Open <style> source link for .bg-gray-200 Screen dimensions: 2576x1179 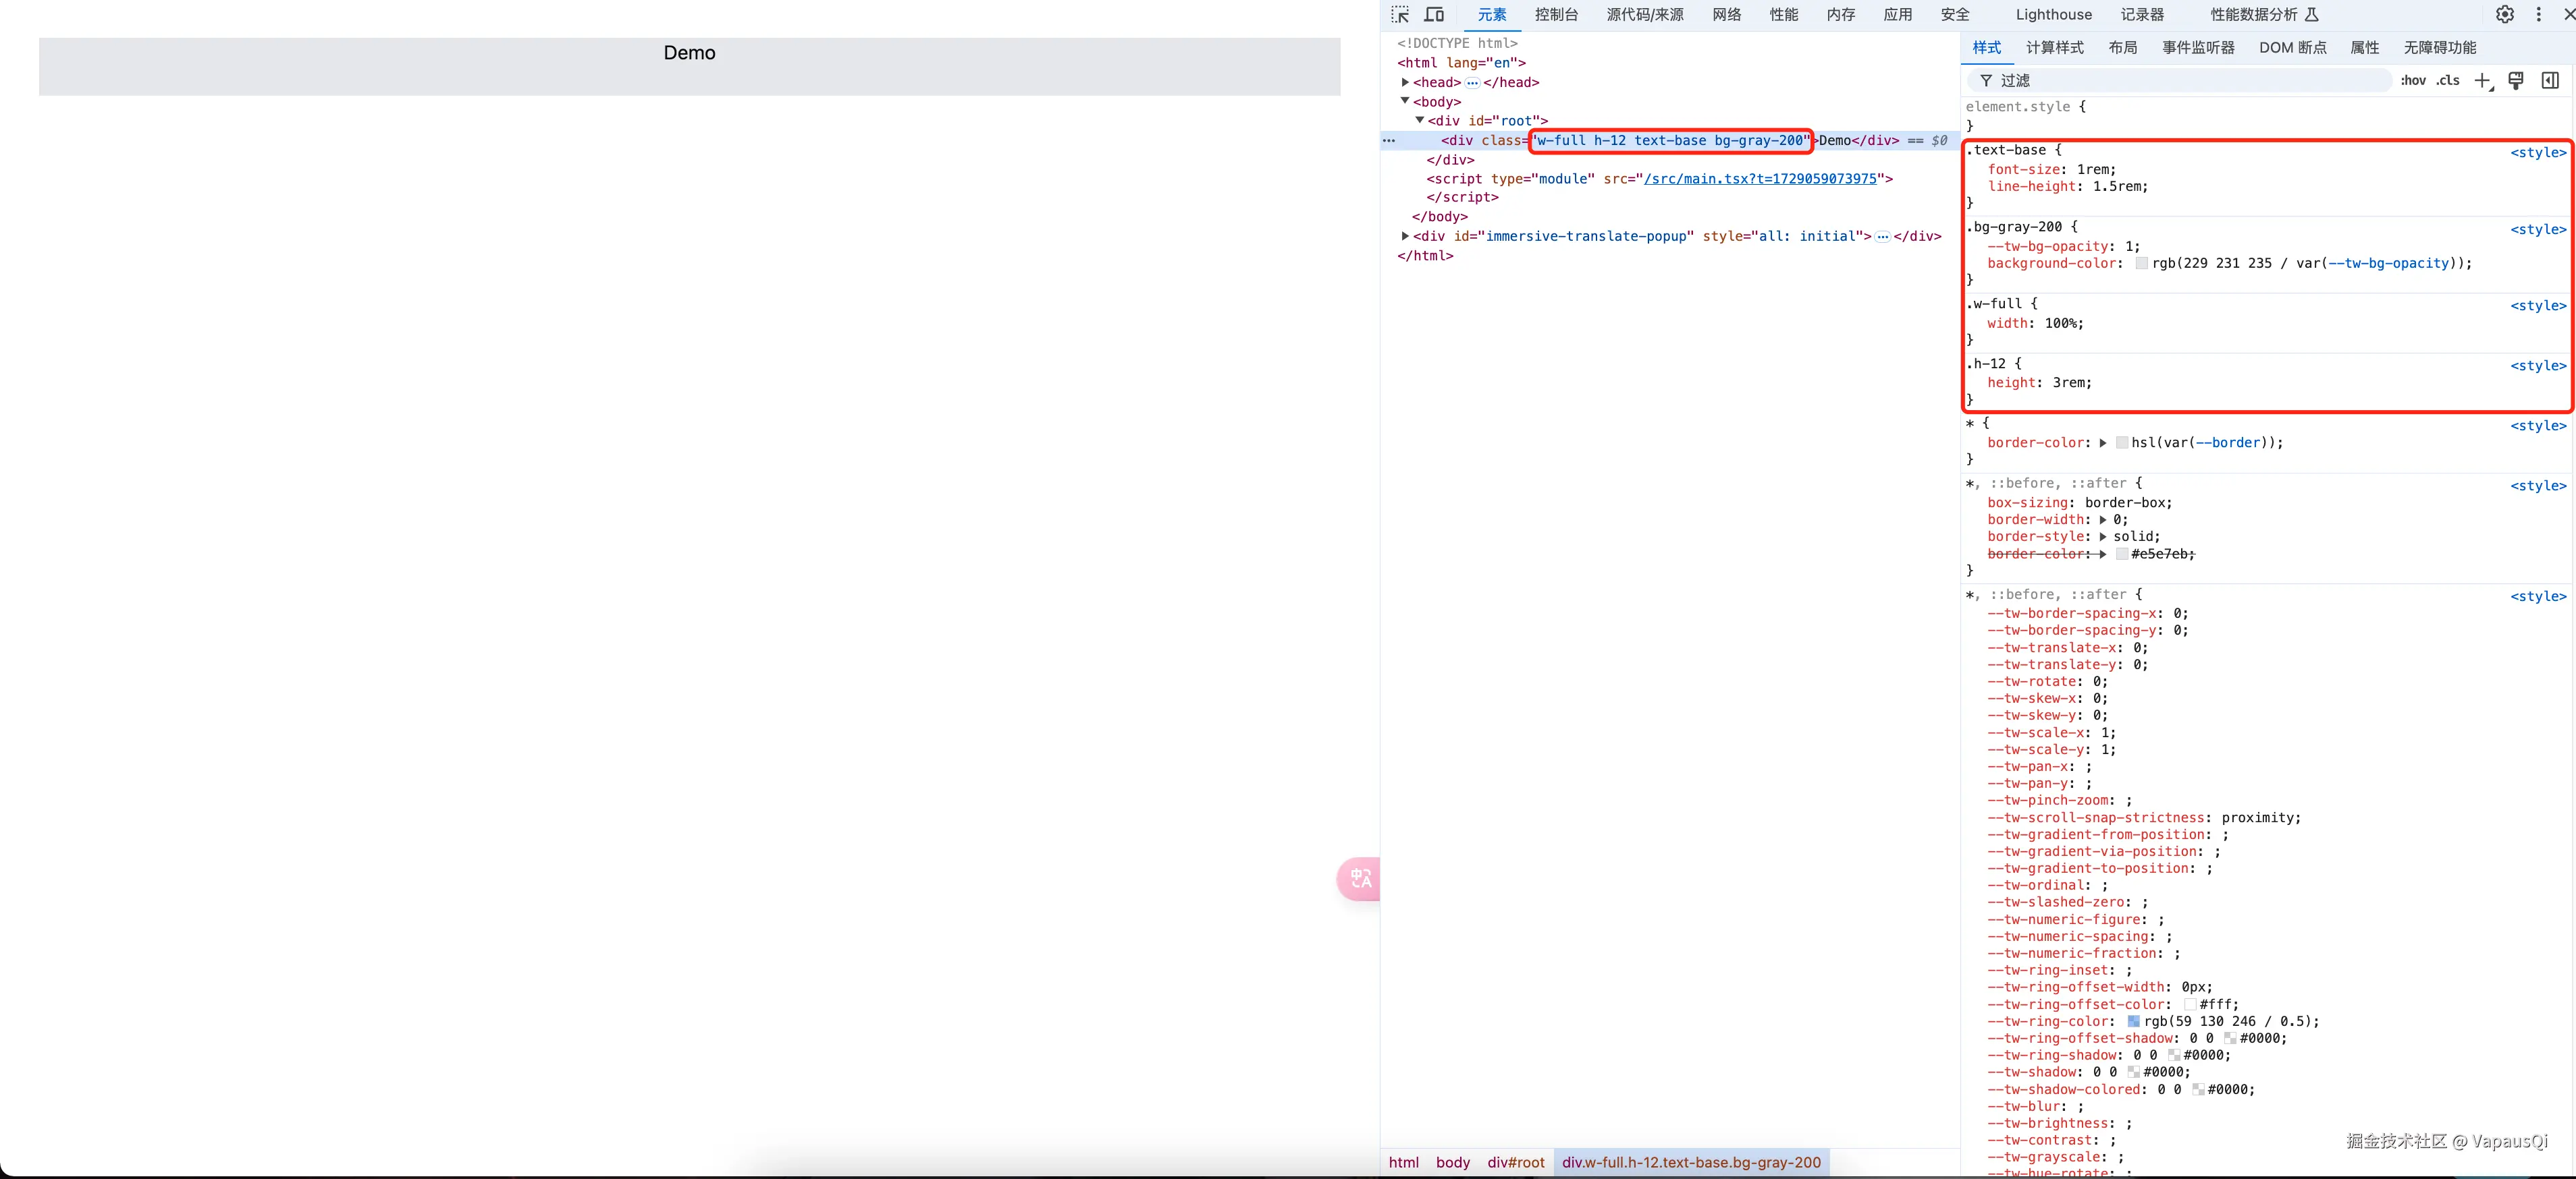[x=2538, y=230]
